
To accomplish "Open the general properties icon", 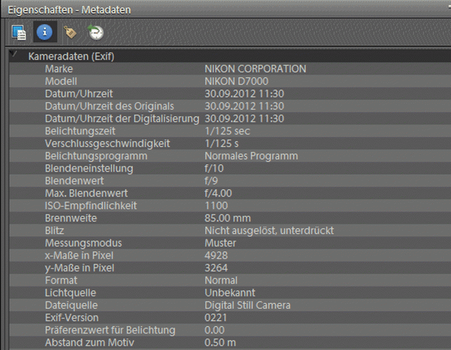I will tap(19, 32).
